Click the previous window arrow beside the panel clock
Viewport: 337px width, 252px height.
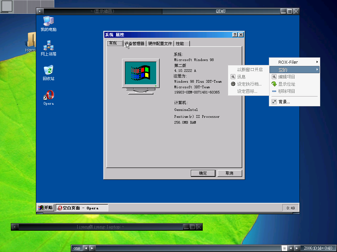point(291,248)
